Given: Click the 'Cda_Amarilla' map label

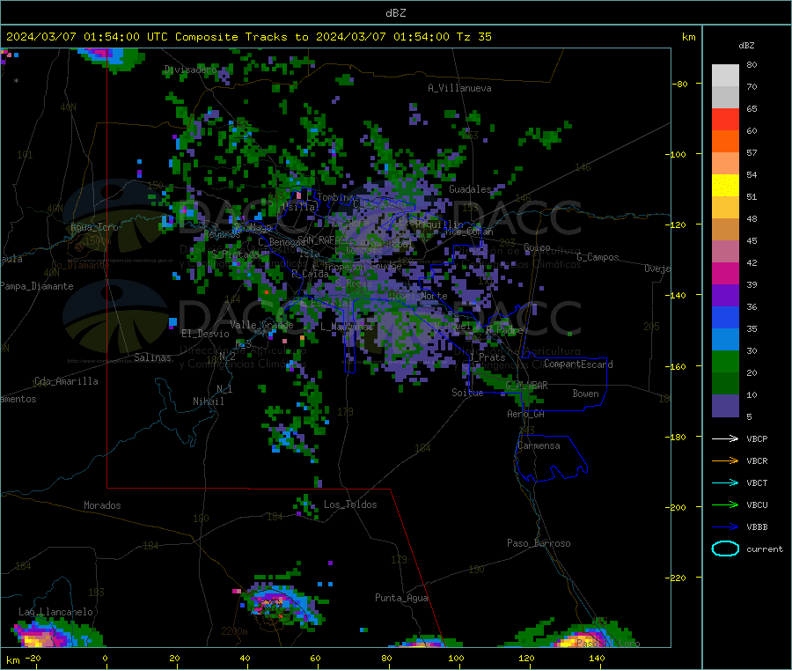Looking at the screenshot, I should click(x=66, y=381).
